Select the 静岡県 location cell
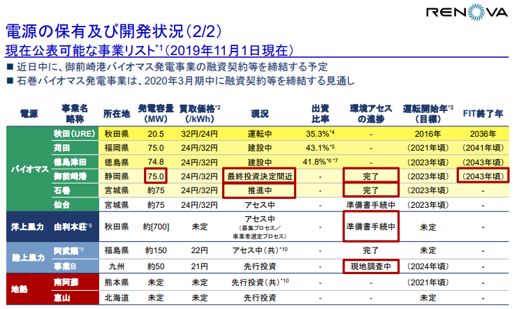Screen dimensions: 519x309 tap(117, 176)
